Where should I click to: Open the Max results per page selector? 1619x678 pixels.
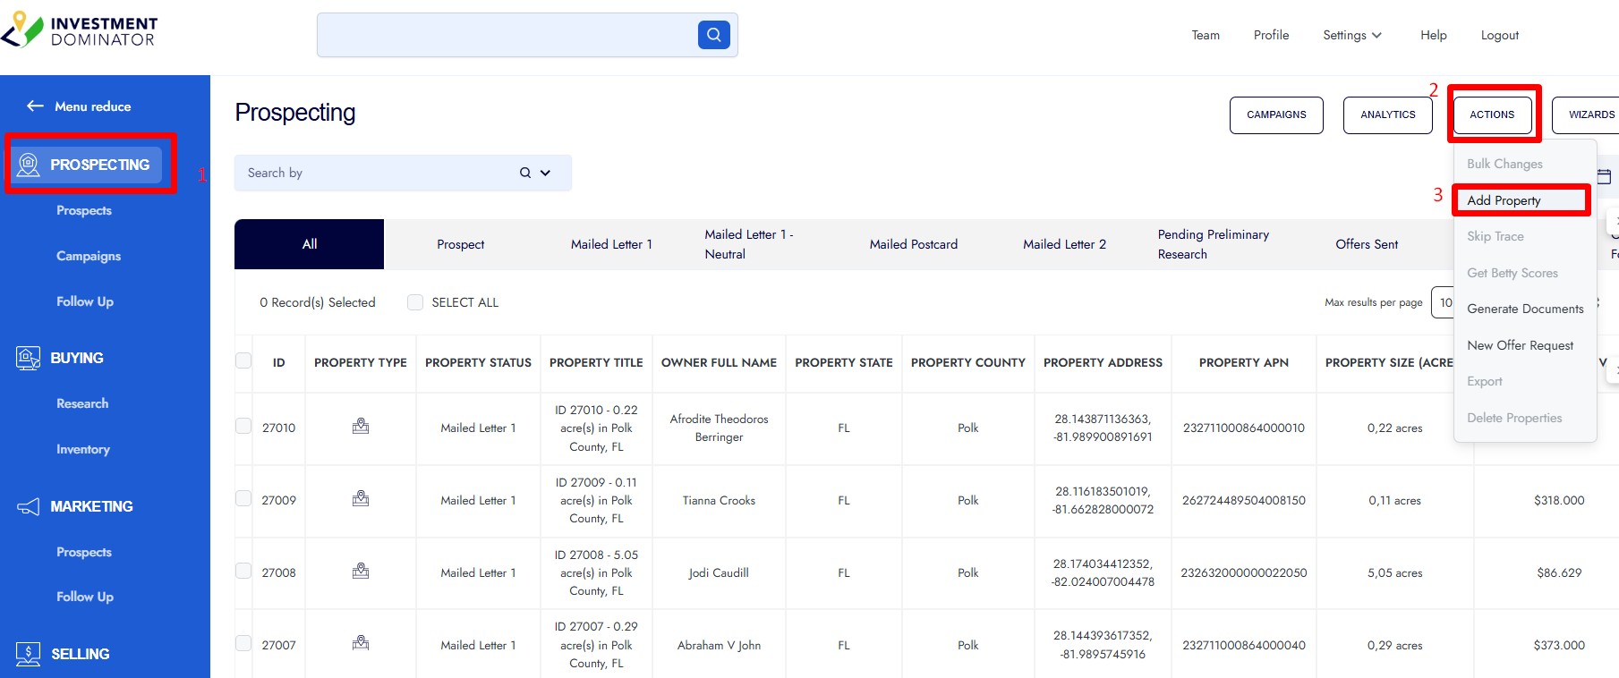[1443, 302]
